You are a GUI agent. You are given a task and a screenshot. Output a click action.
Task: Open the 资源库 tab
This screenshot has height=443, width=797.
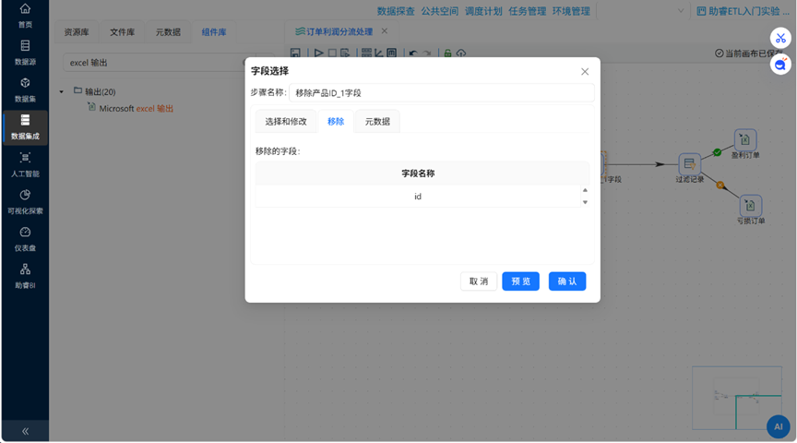(77, 32)
